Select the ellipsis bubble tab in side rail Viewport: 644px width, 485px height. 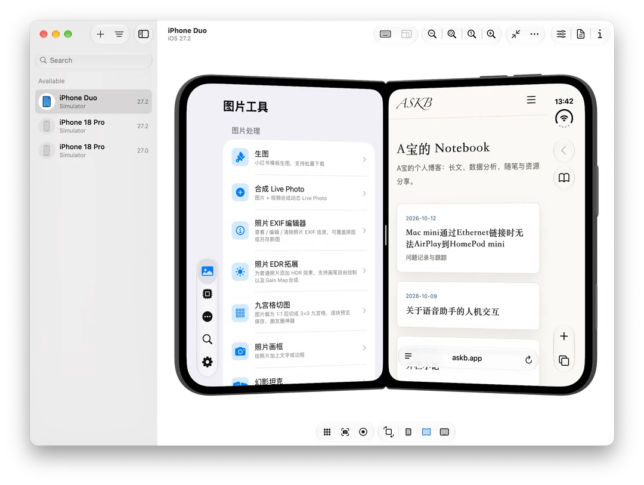tap(208, 317)
